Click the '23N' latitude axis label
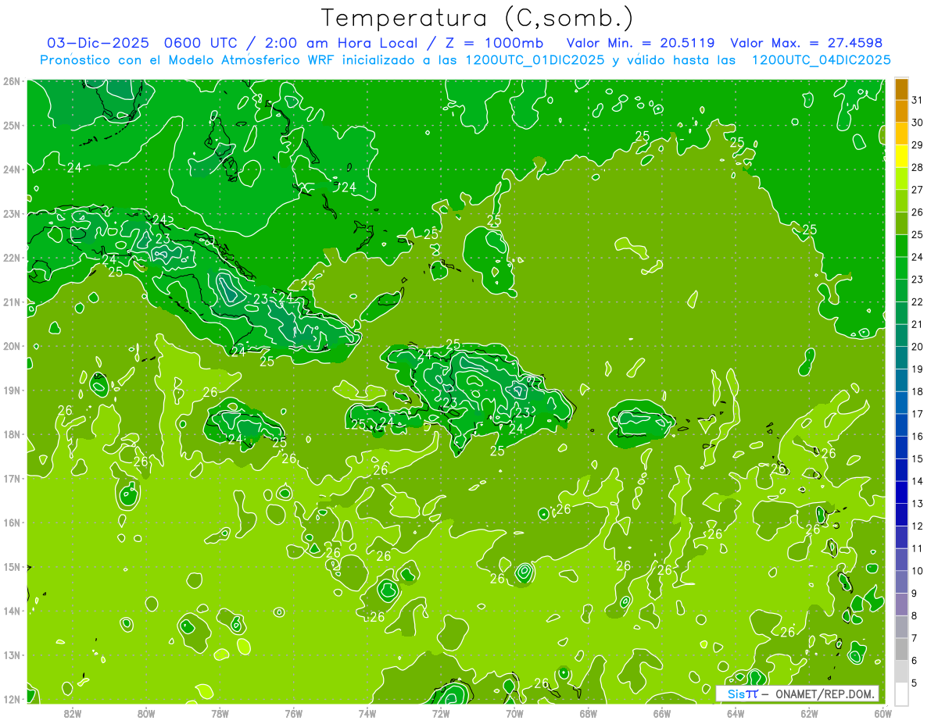Image resolution: width=938 pixels, height=724 pixels. coord(12,213)
